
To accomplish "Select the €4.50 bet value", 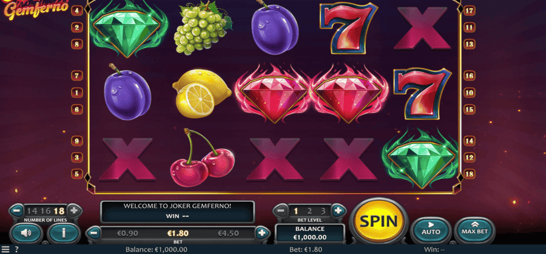I will click(229, 233).
